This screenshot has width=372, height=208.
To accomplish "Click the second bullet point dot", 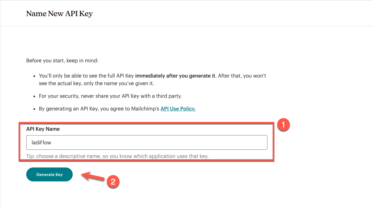I will point(34,96).
